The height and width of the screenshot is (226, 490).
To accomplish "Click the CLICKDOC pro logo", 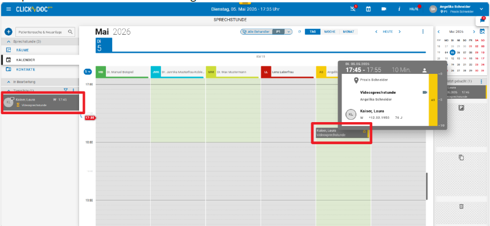I will coord(34,9).
